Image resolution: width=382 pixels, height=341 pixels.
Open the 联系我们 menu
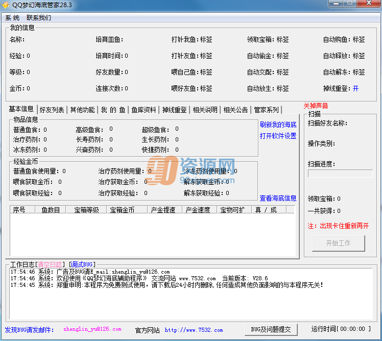[x=39, y=18]
